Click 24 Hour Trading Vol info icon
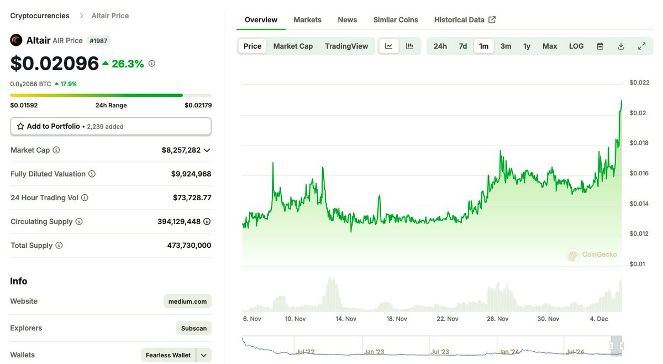663x364 pixels. click(85, 197)
